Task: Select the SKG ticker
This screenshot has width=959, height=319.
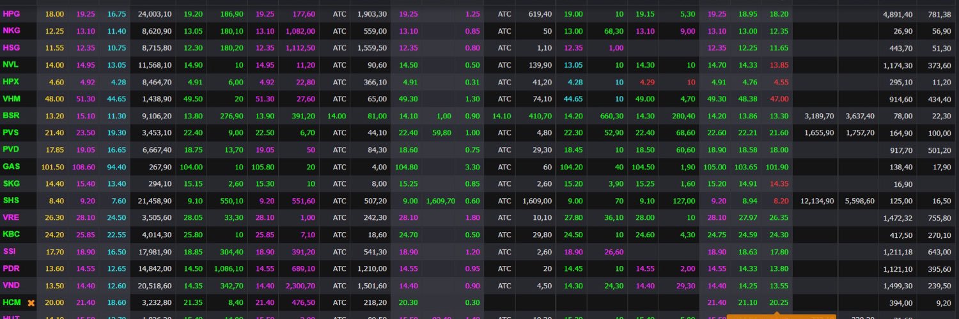Action: pyautogui.click(x=11, y=183)
